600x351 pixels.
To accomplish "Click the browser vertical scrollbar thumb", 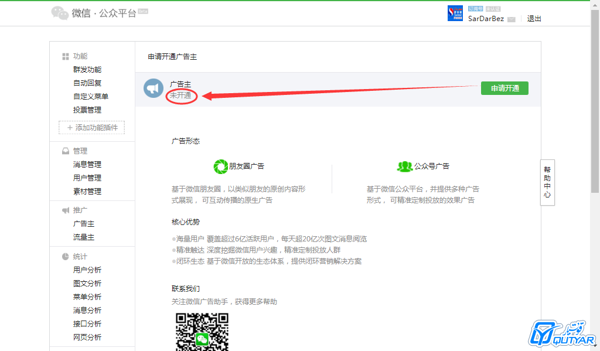I will click(595, 101).
